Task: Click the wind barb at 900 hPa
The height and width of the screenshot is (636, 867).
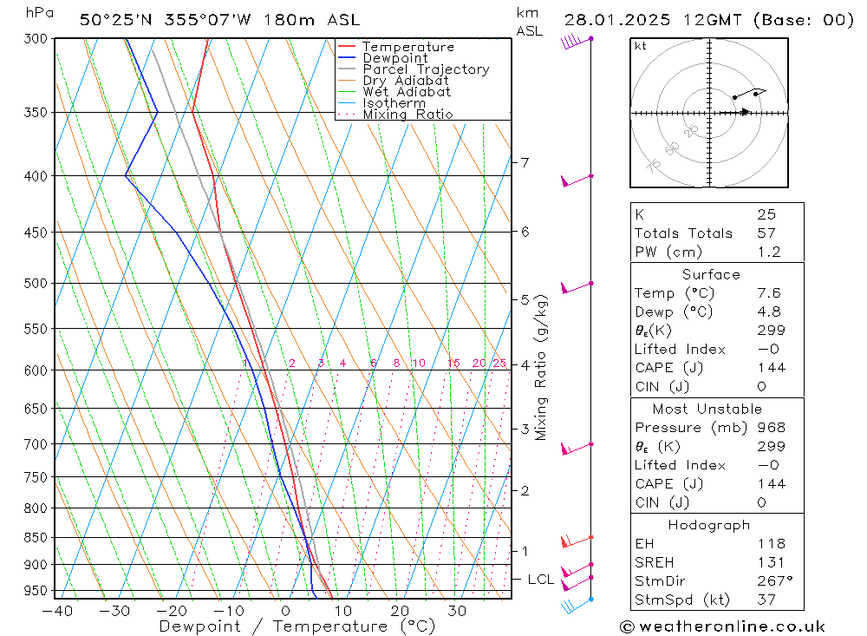Action: [577, 569]
